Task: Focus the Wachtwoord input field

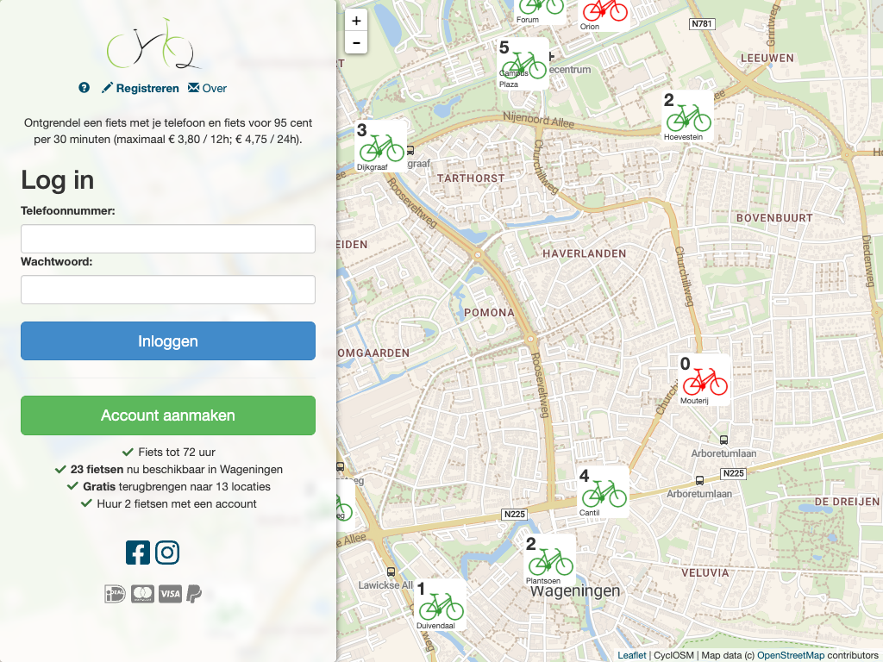Action: pos(168,290)
